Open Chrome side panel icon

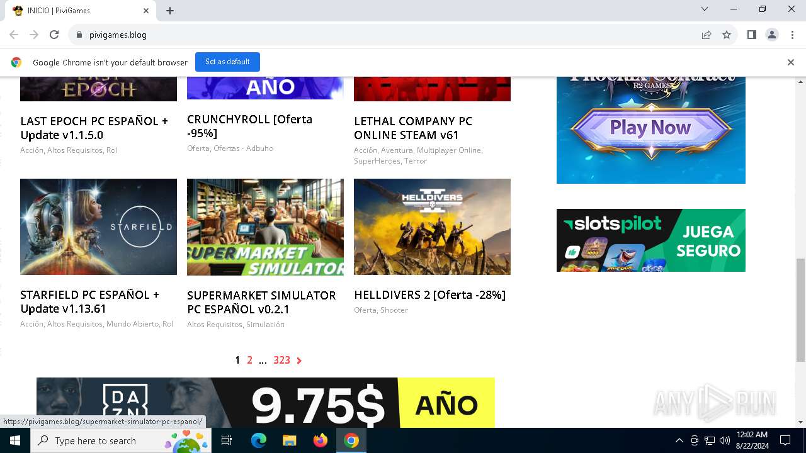(x=751, y=35)
